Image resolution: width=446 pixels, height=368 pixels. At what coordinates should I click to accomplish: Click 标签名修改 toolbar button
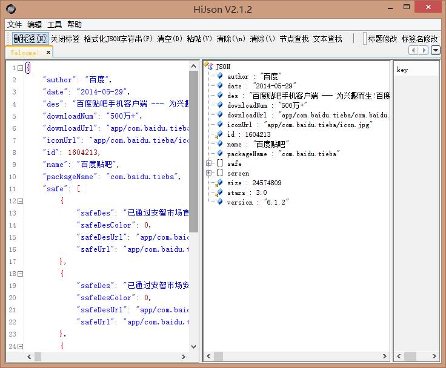[419, 39]
